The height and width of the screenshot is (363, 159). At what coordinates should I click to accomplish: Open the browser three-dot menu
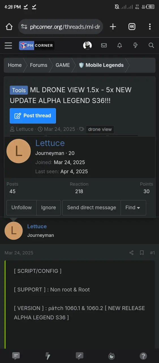150,27
